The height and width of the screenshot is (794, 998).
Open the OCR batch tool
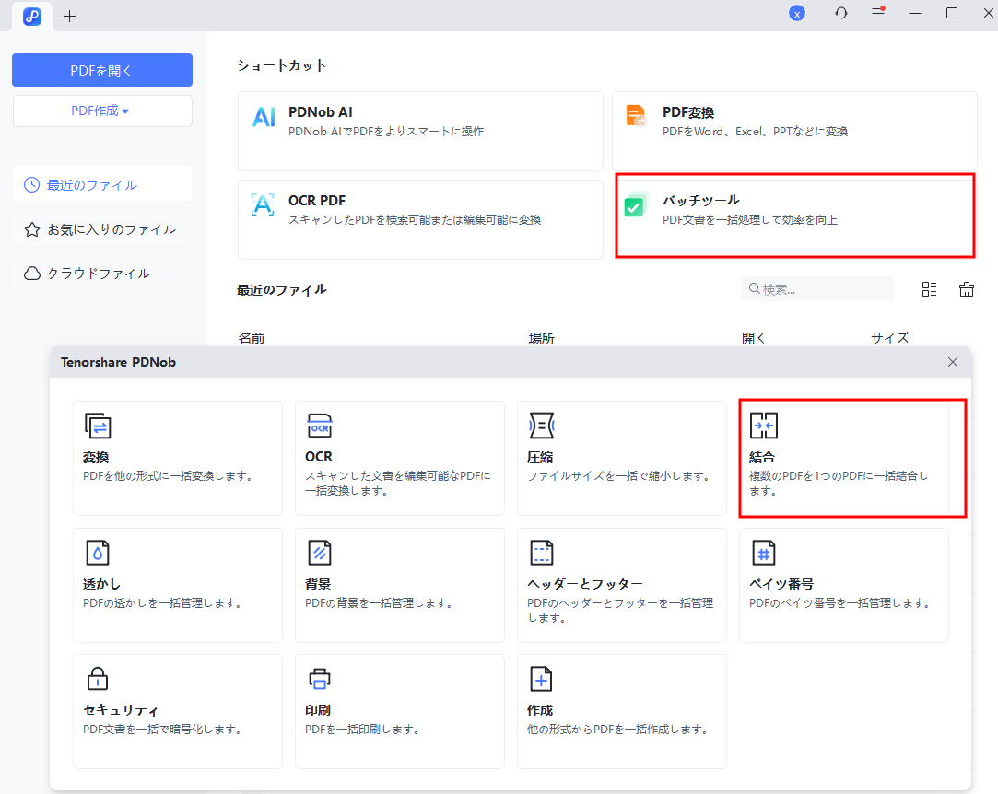coord(400,458)
